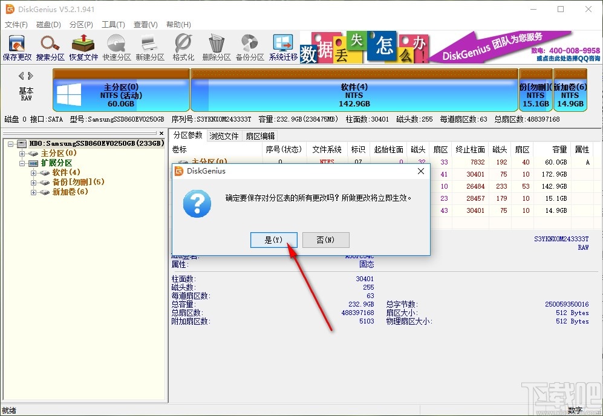Click the 数据丢失怎么办 banner ad
The image size is (603, 416).
pyautogui.click(x=364, y=48)
